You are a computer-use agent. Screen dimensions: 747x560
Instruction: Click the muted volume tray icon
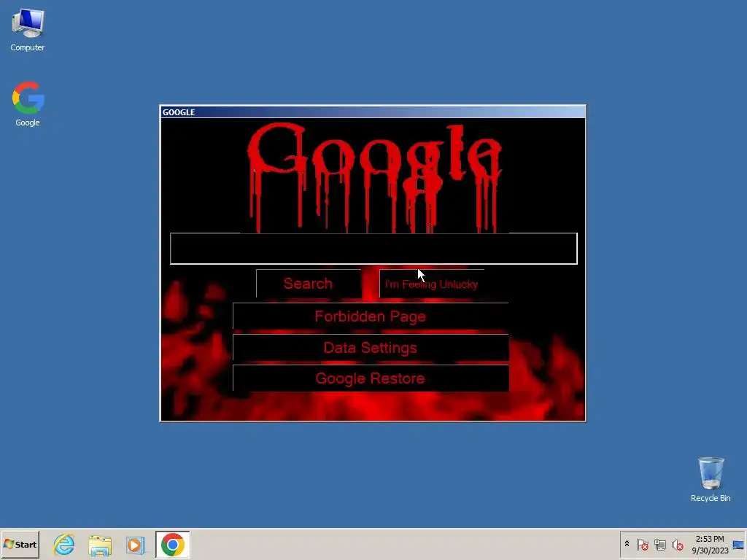(x=677, y=544)
